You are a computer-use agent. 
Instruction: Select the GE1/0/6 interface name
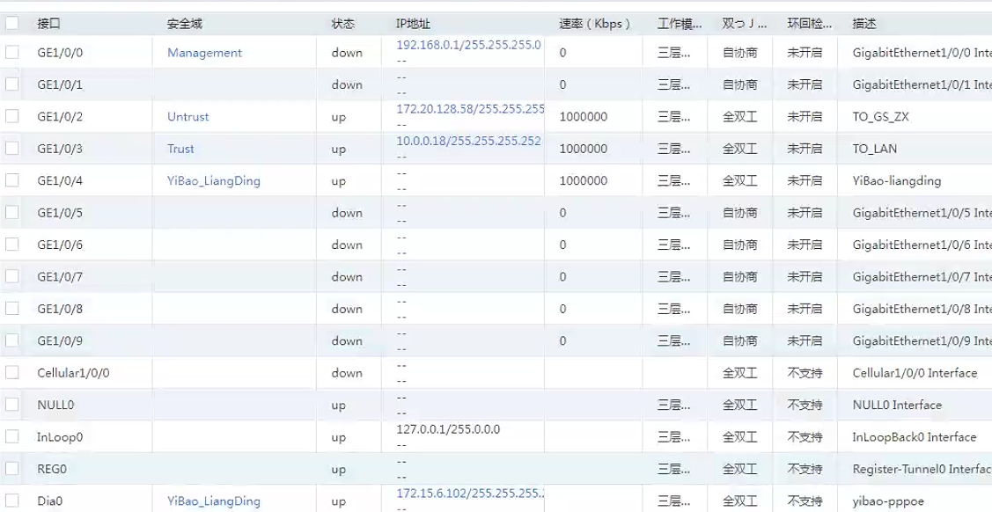[x=60, y=245]
